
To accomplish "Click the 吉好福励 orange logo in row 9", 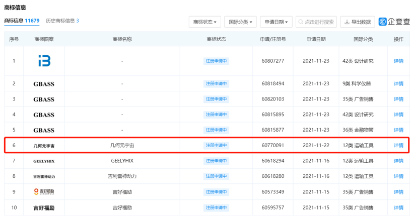I will point(44,192).
